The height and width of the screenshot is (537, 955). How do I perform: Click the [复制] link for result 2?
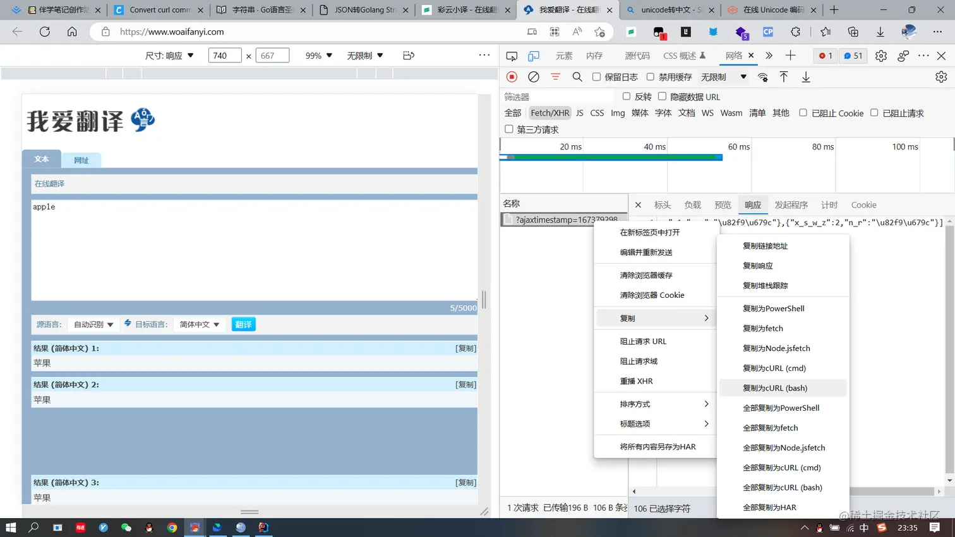466,385
